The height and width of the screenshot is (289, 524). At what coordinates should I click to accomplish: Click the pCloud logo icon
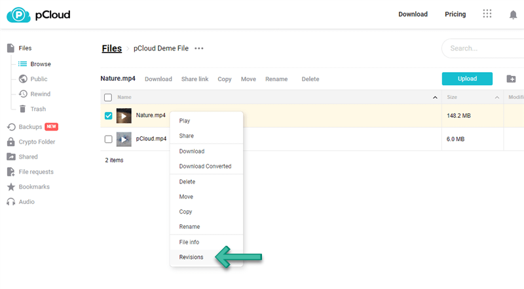point(18,14)
